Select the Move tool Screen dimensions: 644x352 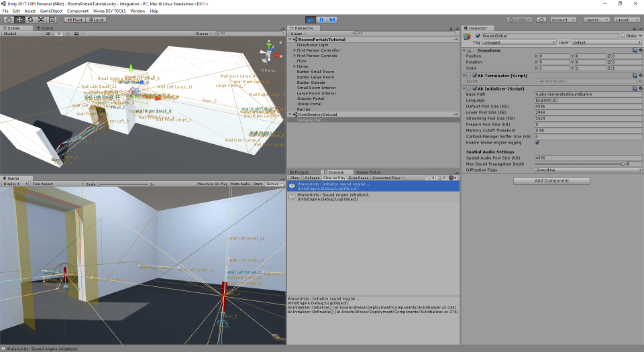pos(19,19)
